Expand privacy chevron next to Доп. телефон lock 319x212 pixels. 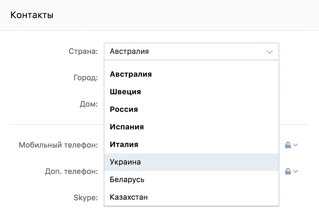(x=295, y=171)
